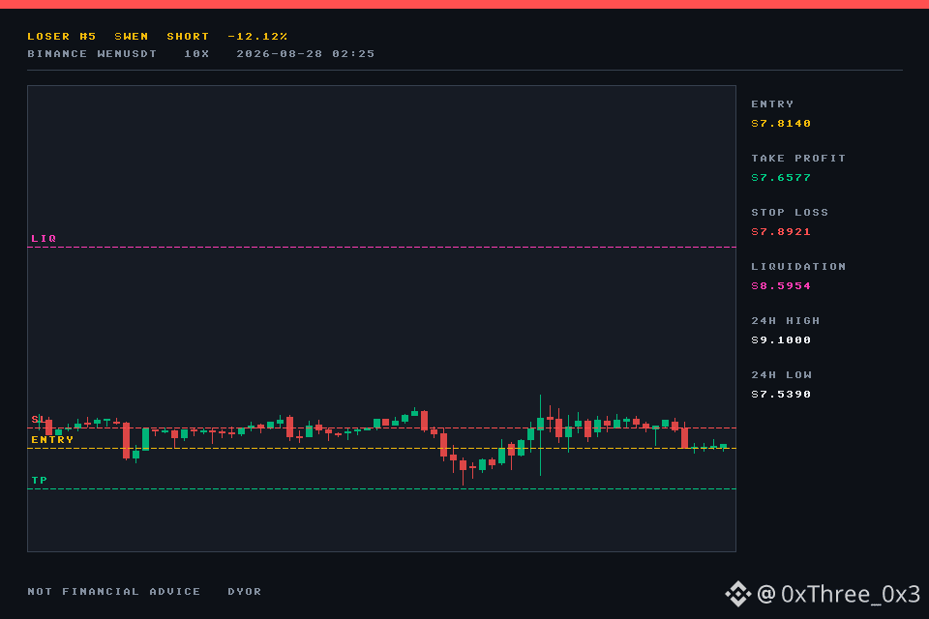Click the 24H low value $7.5390
The image size is (929, 619).
pyautogui.click(x=781, y=395)
